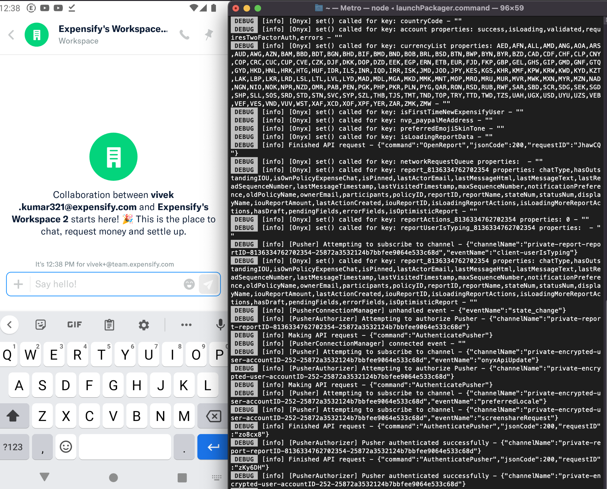Screen dimensions: 607x489
Task: Tap the phone call icon in header
Action: 185,35
